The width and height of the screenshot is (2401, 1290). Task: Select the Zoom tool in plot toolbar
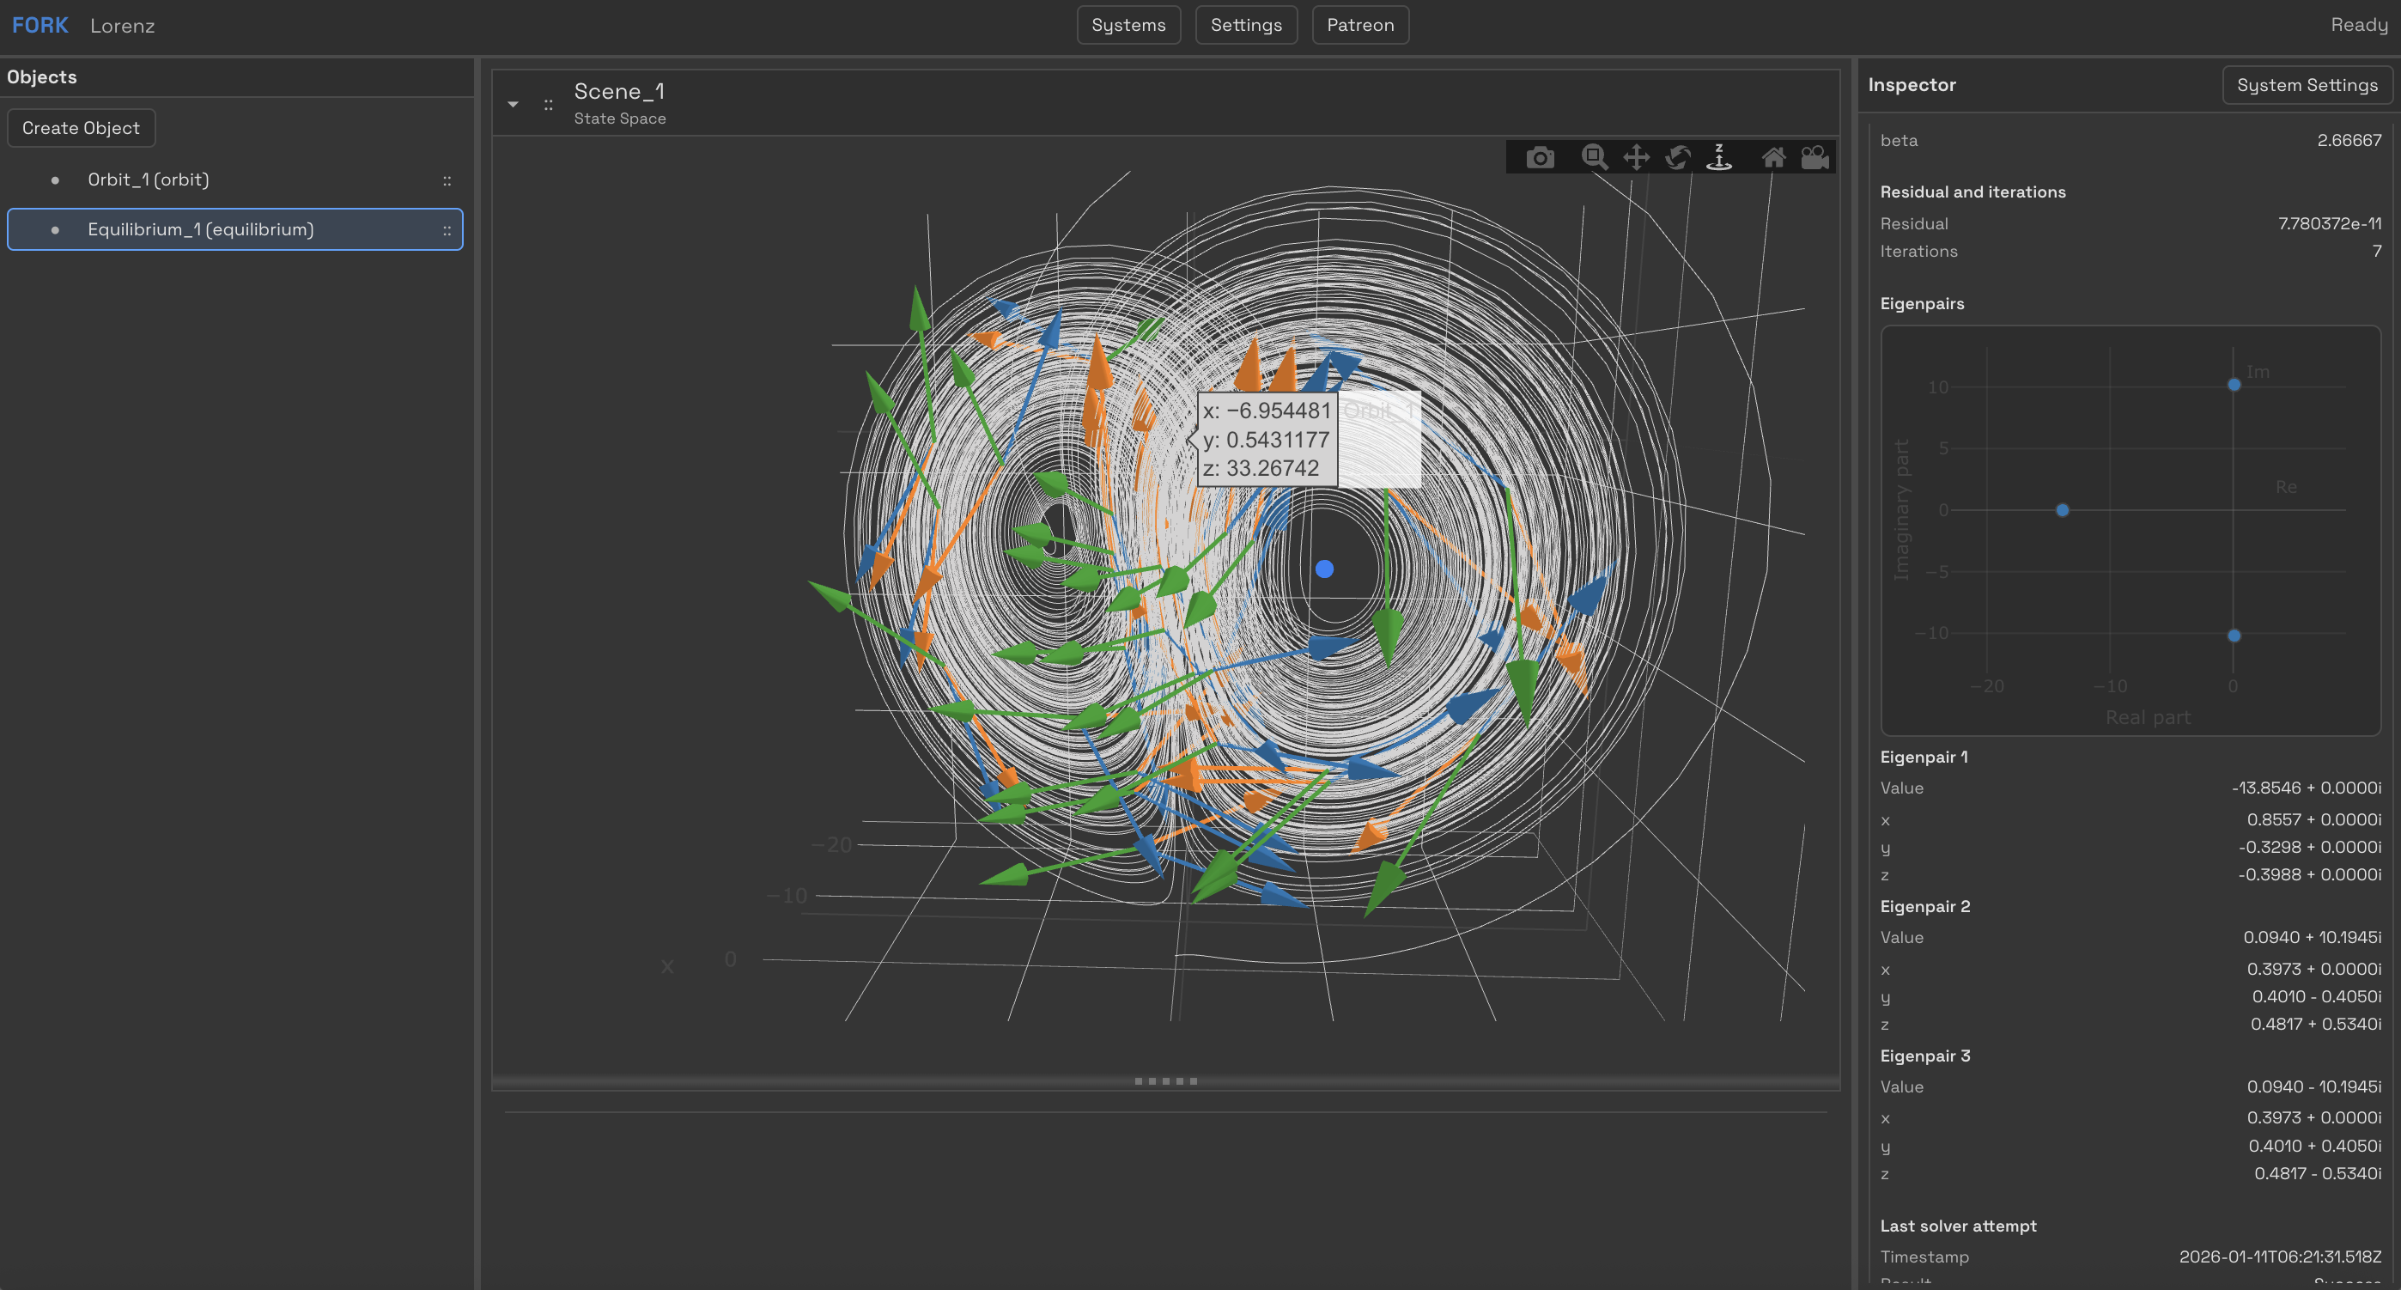click(x=1594, y=157)
